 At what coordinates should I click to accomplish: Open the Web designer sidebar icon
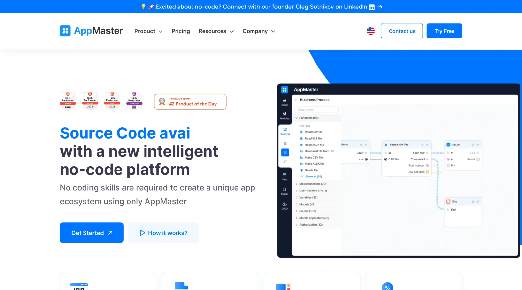coord(284,176)
